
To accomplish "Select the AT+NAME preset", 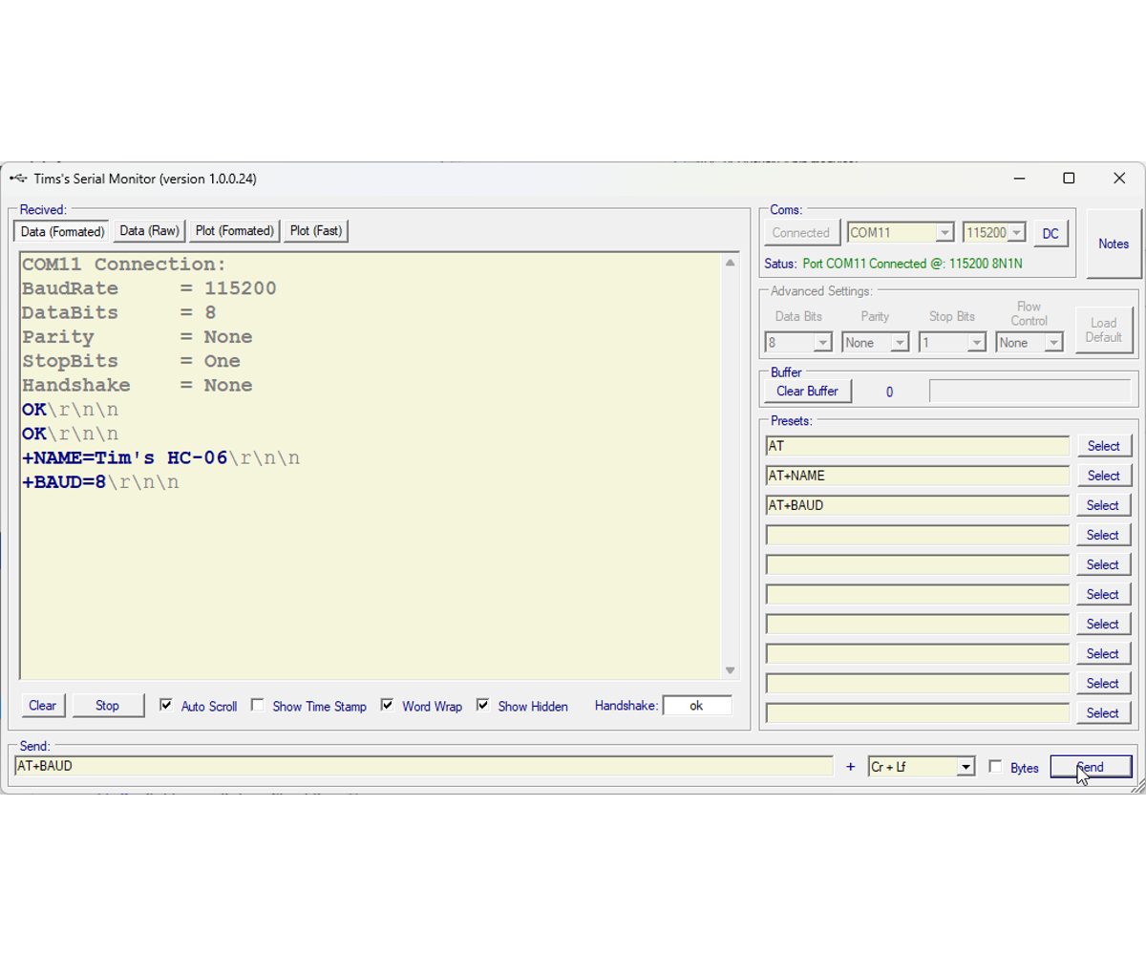I will (x=1103, y=475).
